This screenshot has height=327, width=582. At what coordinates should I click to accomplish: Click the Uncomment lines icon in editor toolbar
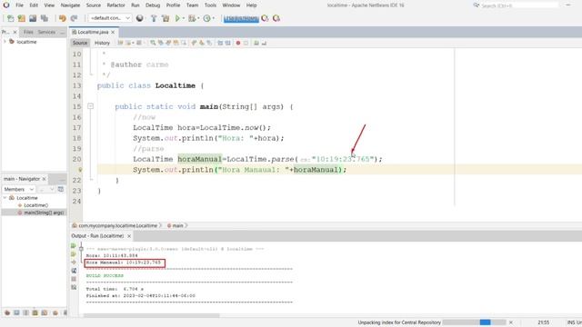click(x=264, y=43)
